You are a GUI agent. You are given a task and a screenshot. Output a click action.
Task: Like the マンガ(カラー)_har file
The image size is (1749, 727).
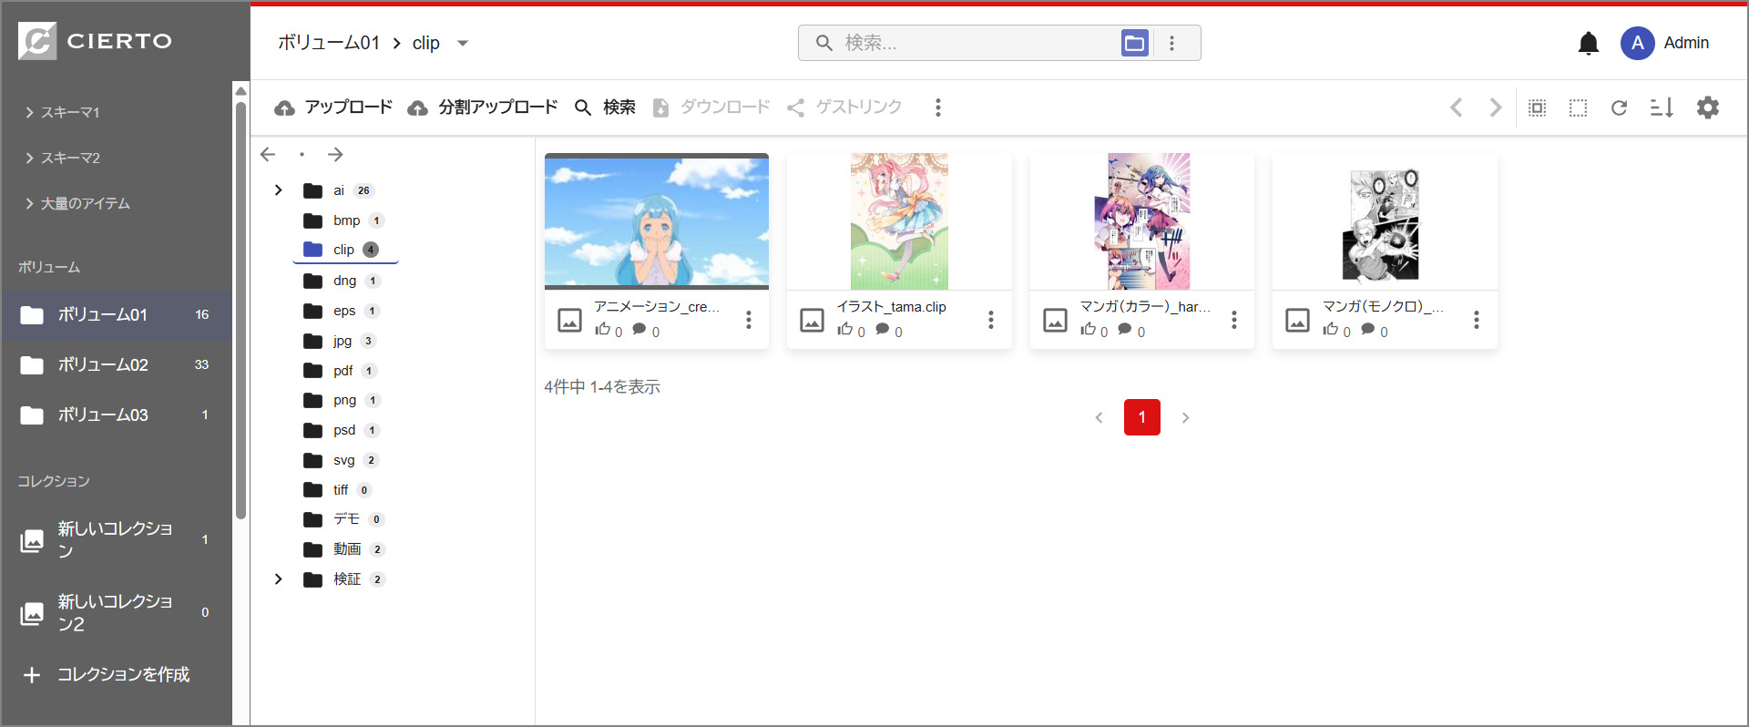pos(1088,330)
